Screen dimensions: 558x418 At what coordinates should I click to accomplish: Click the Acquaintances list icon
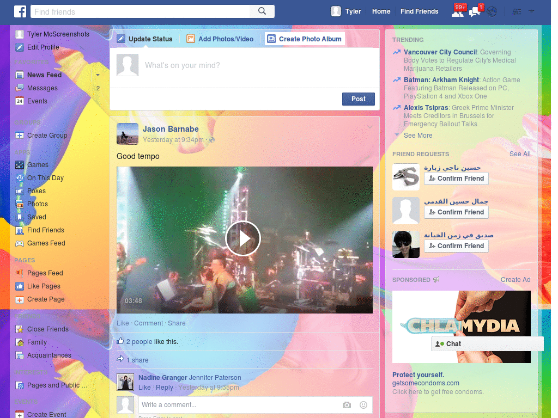click(20, 355)
